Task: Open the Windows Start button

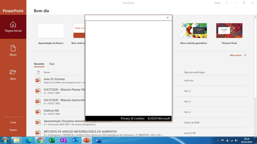Action: (5, 140)
